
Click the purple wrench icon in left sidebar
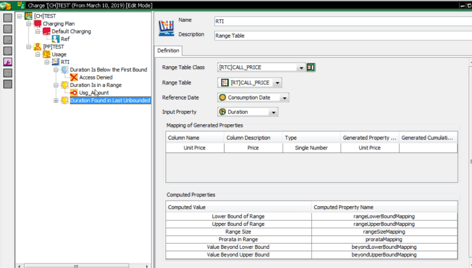[x=8, y=62]
